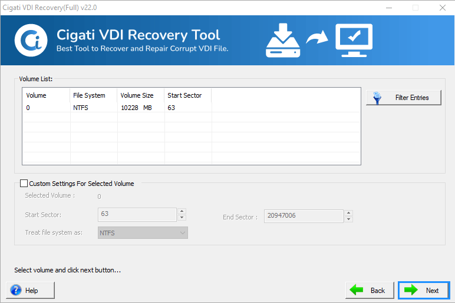Proceed with the Next button
The image size is (455, 303).
[424, 290]
